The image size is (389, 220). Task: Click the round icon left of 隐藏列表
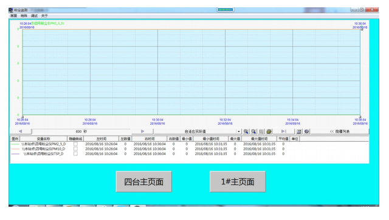pos(306,132)
